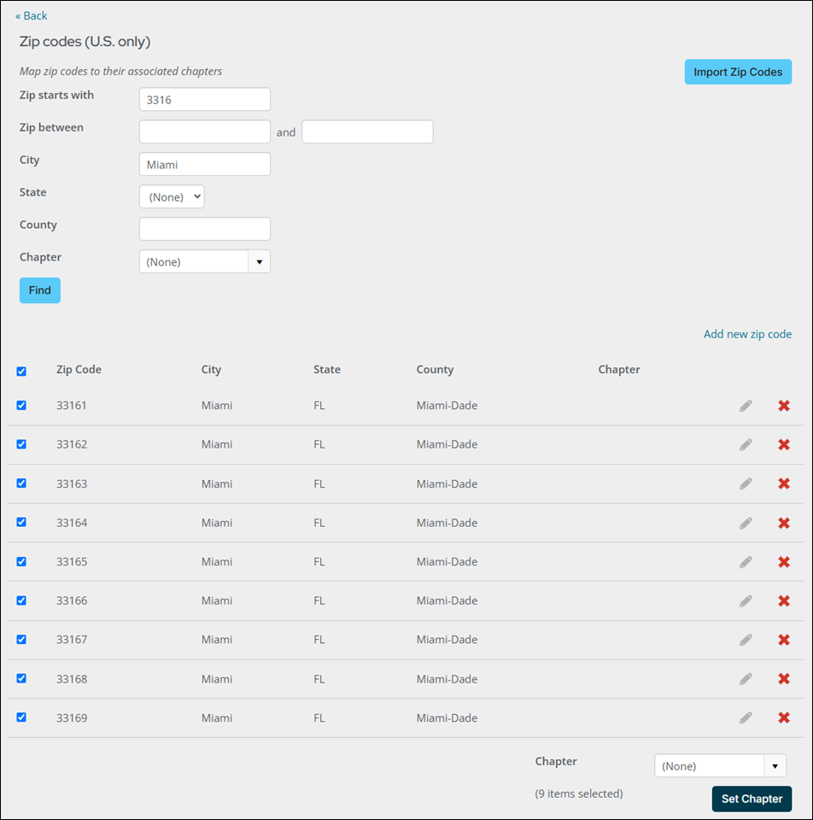Edit zip code 33166 pencil icon

pyautogui.click(x=746, y=600)
